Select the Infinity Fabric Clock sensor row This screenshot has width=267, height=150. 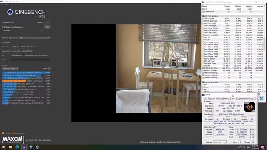coord(233,68)
